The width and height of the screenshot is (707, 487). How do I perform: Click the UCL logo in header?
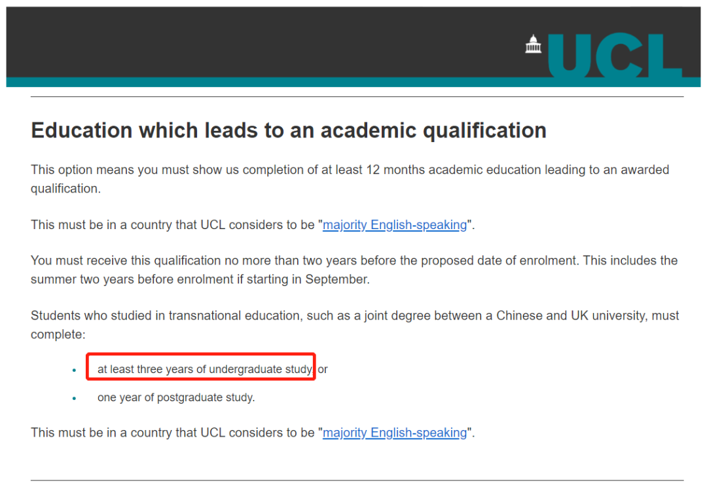point(604,56)
